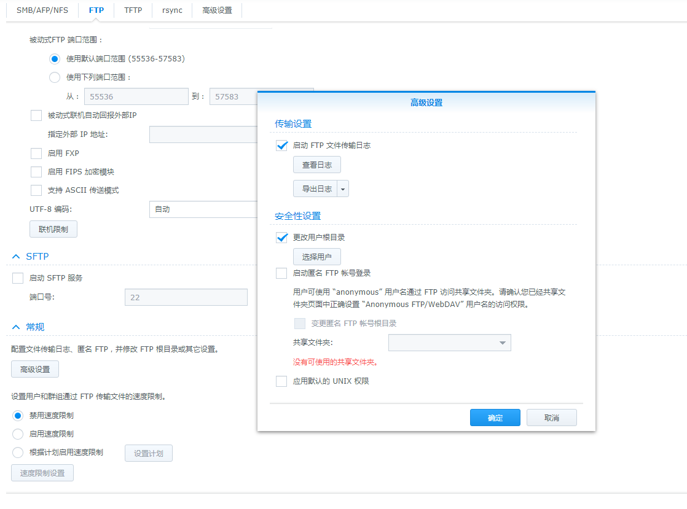Click the 从 port field showing 55536
This screenshot has height=509, width=687.
click(x=136, y=97)
